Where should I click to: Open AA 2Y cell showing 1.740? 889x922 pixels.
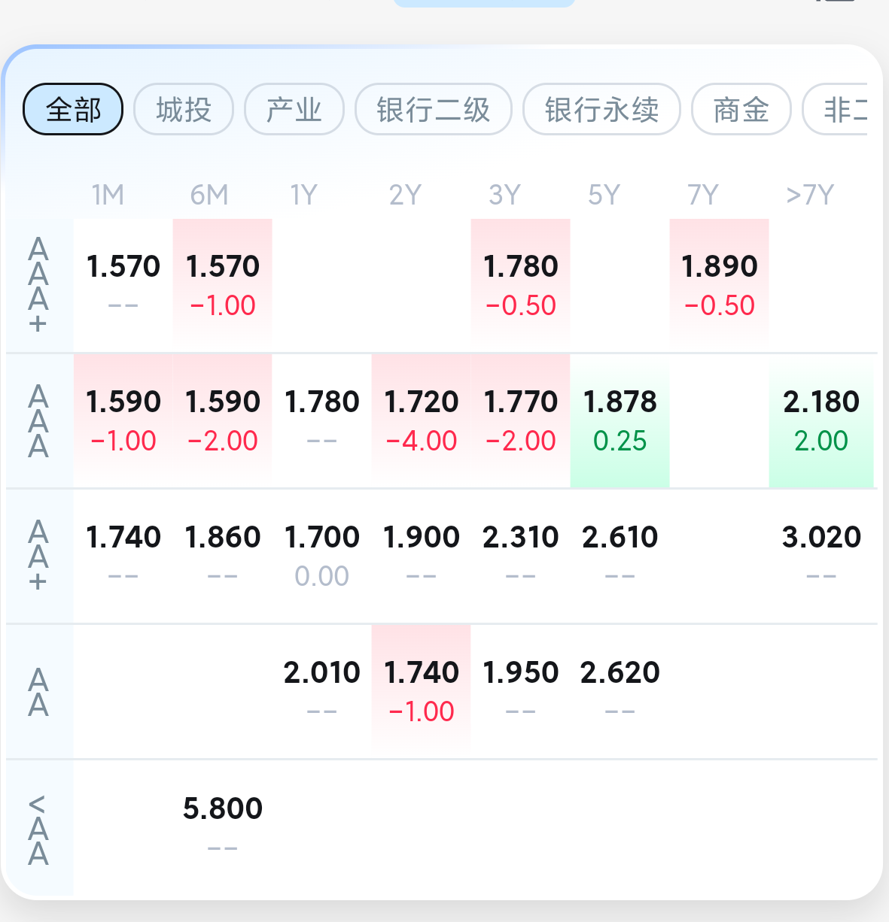pos(422,691)
